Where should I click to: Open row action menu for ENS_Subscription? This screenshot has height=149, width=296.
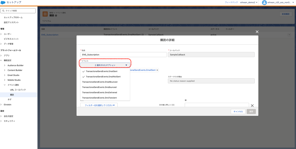pyautogui.click(x=289, y=35)
